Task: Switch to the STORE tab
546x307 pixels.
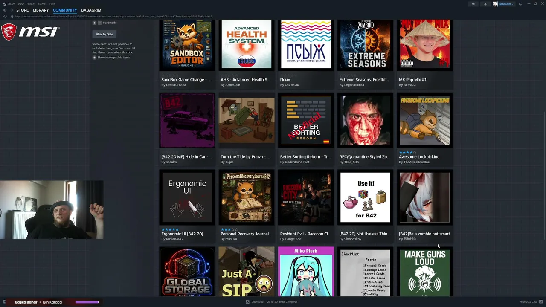Action: point(22,10)
